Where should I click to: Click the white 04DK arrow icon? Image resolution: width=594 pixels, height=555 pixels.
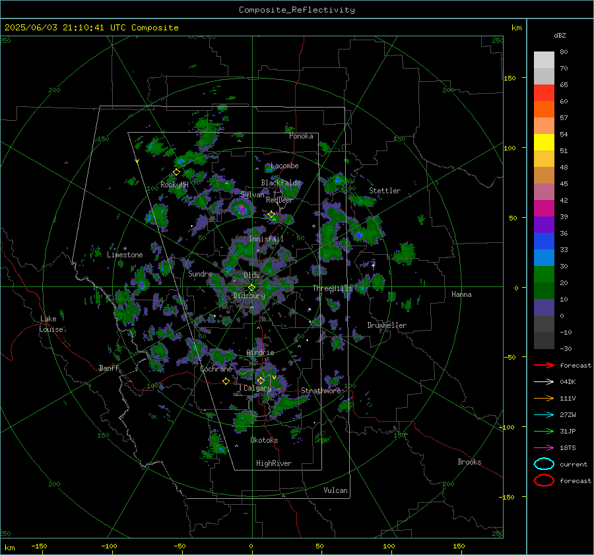544,381
